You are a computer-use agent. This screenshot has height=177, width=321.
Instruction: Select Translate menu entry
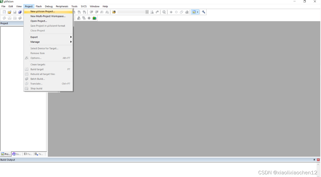48,84
